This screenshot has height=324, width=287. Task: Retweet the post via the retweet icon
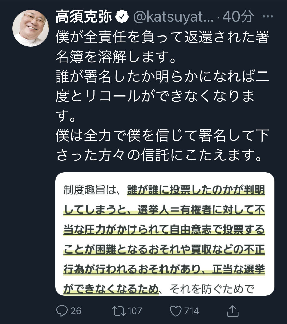click(119, 311)
